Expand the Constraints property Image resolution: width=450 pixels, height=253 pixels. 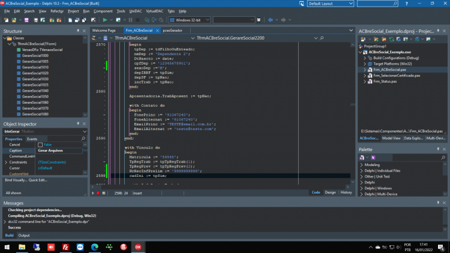coord(6,162)
